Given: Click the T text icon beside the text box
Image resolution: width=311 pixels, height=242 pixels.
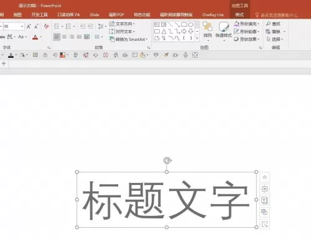Looking at the screenshot, I should [264, 200].
